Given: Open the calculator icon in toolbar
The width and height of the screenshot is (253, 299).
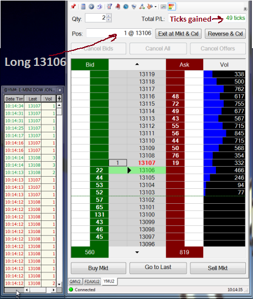Looking at the screenshot, I should tap(83, 7).
